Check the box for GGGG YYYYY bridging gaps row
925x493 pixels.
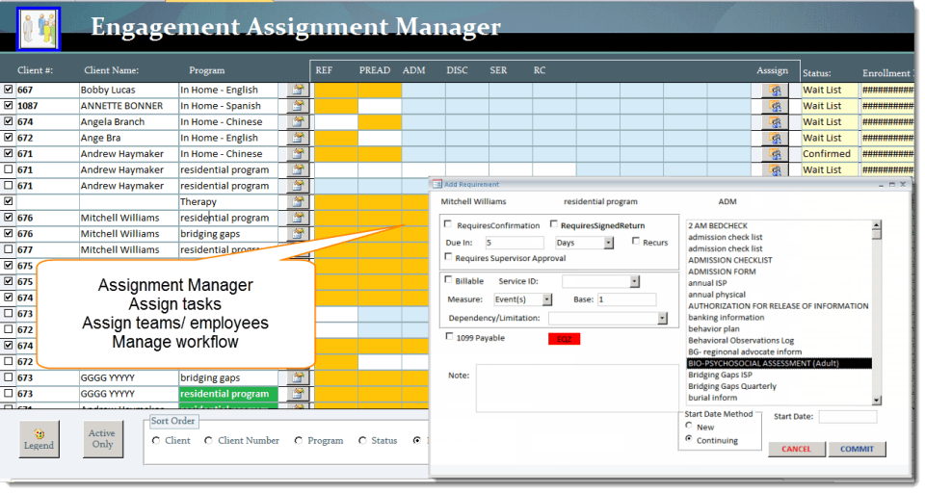coord(9,376)
